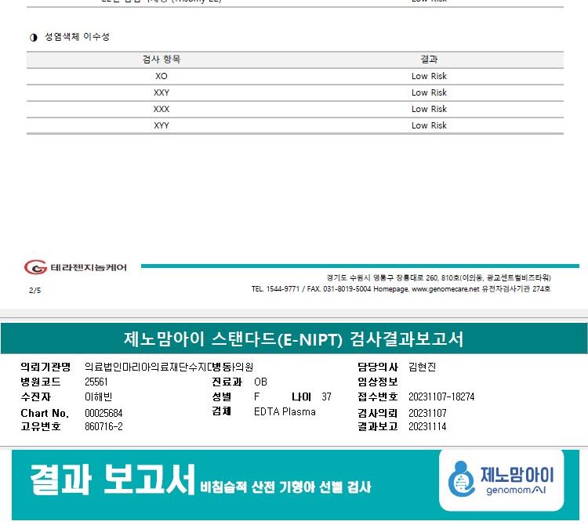Select doctor name 김현진

click(423, 367)
